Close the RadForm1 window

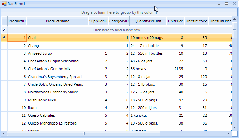(x=234, y=3)
